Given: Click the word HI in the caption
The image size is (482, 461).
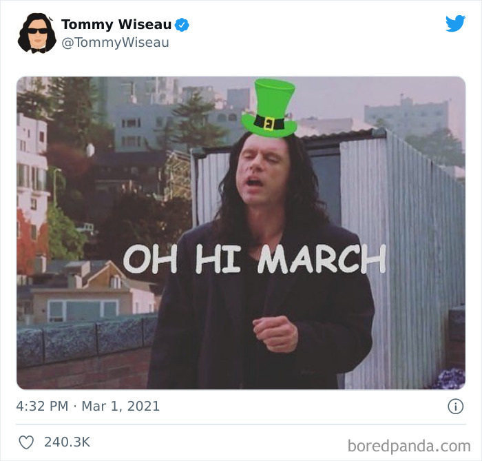Looking at the screenshot, I should click(x=218, y=259).
